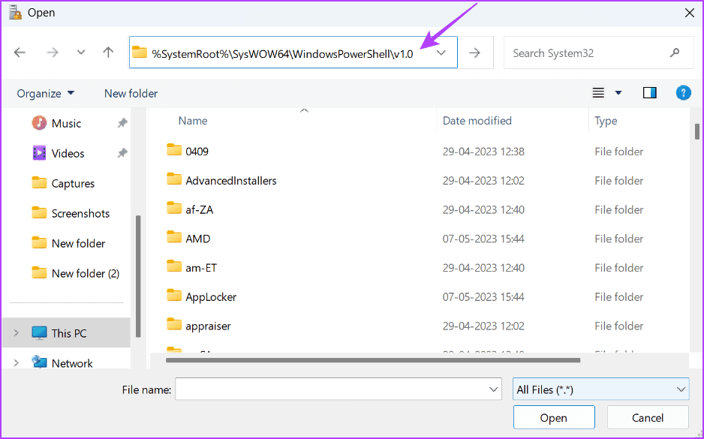Image resolution: width=704 pixels, height=439 pixels.
Task: Expand Network tree node
Action: click(17, 362)
